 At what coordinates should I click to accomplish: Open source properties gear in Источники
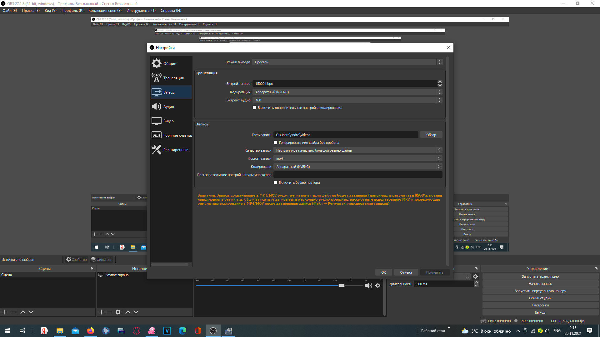[118, 312]
